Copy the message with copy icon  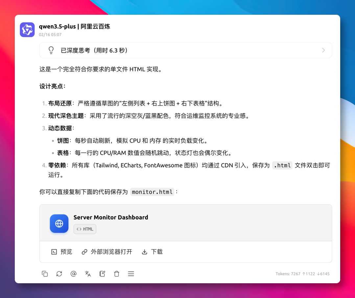click(45, 274)
